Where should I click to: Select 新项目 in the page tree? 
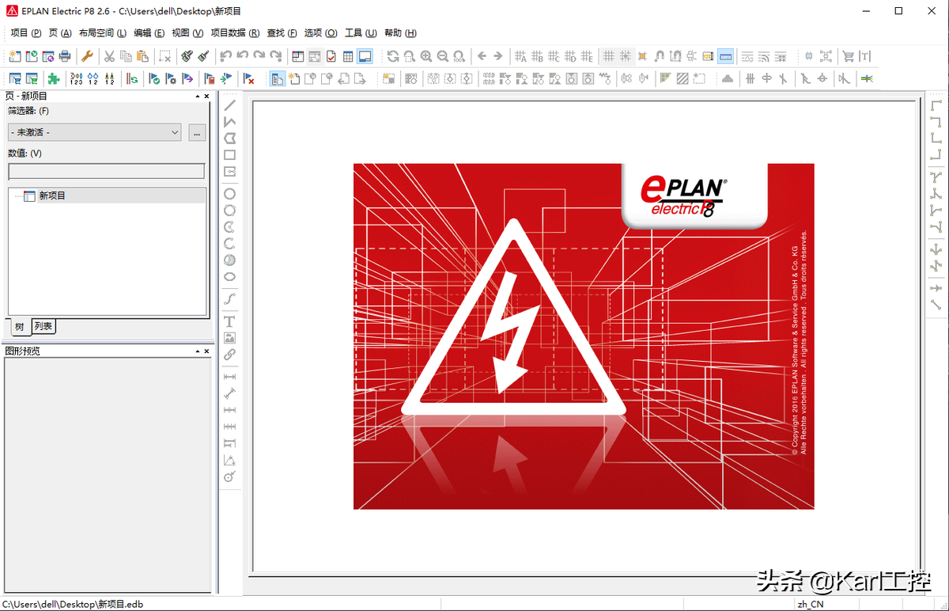(x=52, y=195)
